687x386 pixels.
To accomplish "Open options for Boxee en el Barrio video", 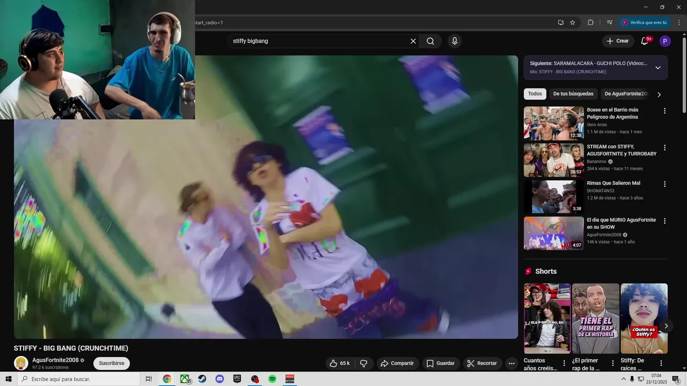I will pos(664,111).
